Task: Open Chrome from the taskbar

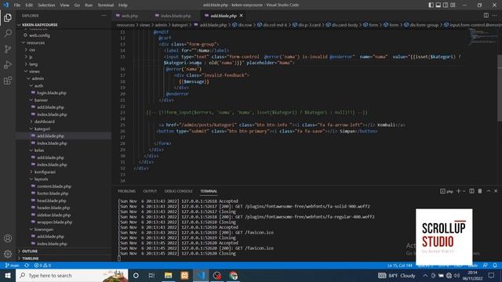Action: point(234,275)
